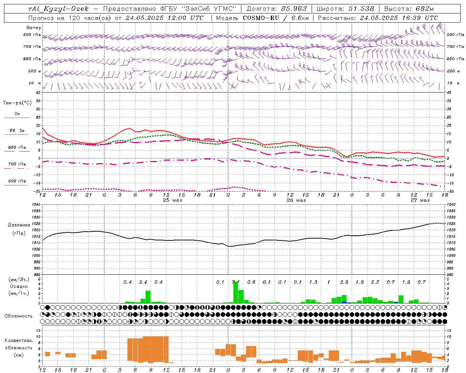The width and height of the screenshot is (466, 373).
Task: Click the dashed line sample under 'Td 2м'
Action: (16, 135)
